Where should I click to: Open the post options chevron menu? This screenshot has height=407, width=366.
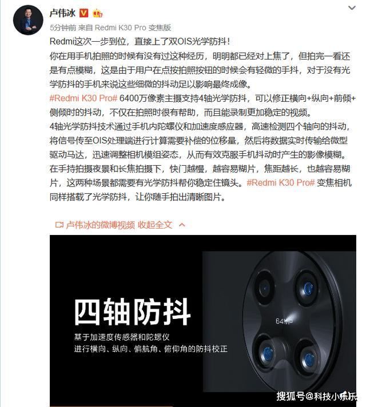pos(352,8)
